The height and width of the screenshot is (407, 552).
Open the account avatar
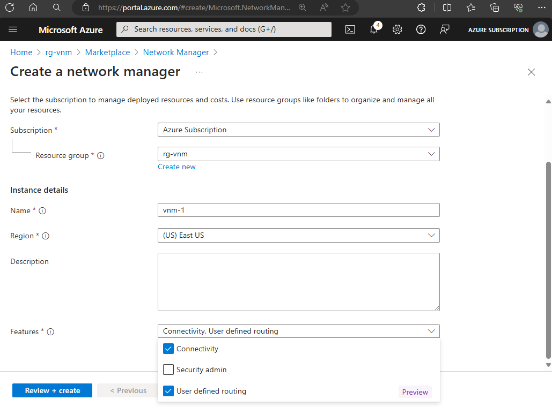coord(541,29)
